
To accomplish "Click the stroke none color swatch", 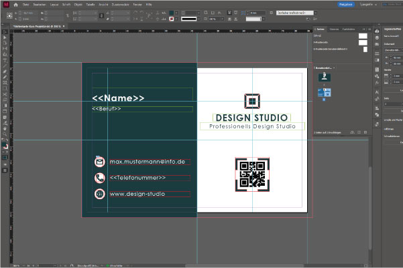I will tap(172, 19).
